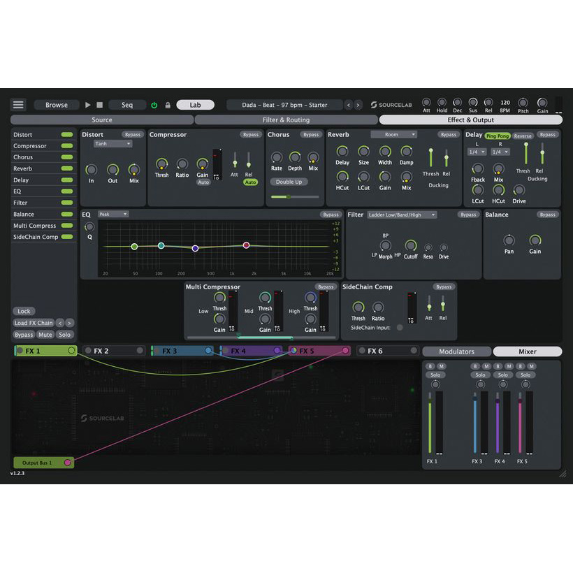This screenshot has width=573, height=573.
Task: Click the Compressor Ratio knob
Action: coord(182,164)
